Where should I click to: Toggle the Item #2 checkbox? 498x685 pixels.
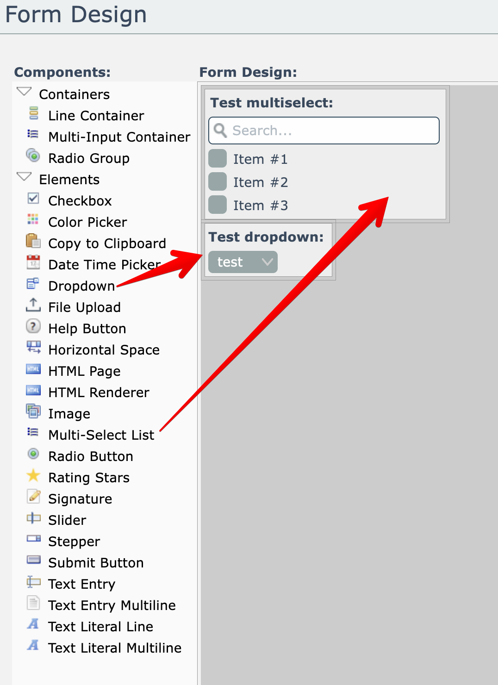click(218, 181)
